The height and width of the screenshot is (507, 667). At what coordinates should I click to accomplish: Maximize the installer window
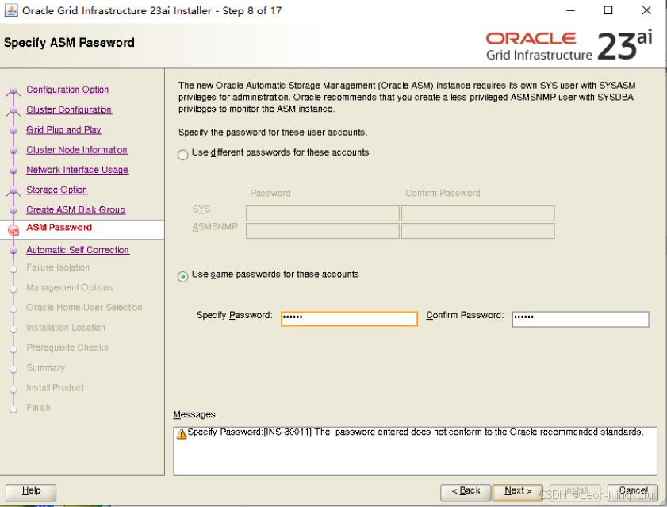(608, 10)
